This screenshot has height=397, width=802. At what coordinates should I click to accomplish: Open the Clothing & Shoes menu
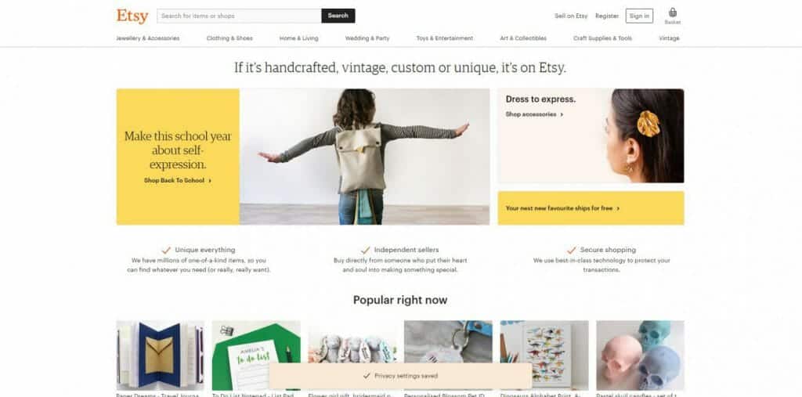(x=229, y=38)
